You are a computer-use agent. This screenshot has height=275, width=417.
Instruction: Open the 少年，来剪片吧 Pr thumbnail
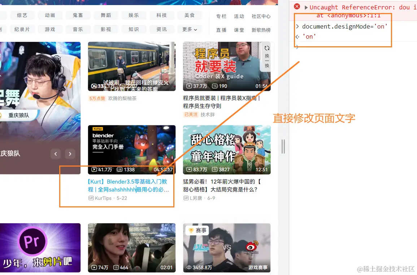[x=40, y=248]
